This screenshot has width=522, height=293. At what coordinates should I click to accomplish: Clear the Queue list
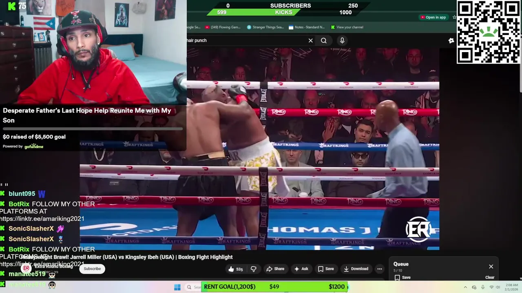(490, 278)
